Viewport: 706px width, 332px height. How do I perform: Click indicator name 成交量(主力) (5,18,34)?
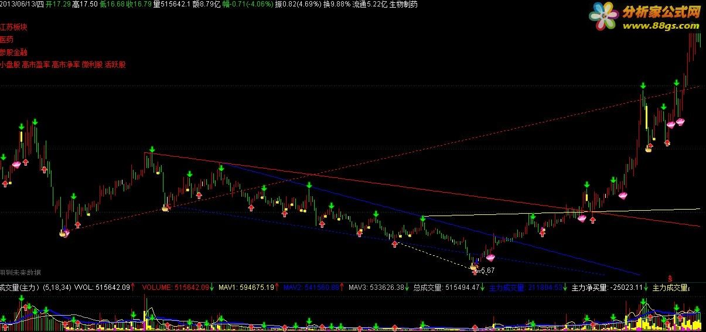point(35,287)
